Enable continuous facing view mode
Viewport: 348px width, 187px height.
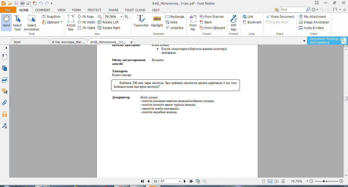(283, 181)
